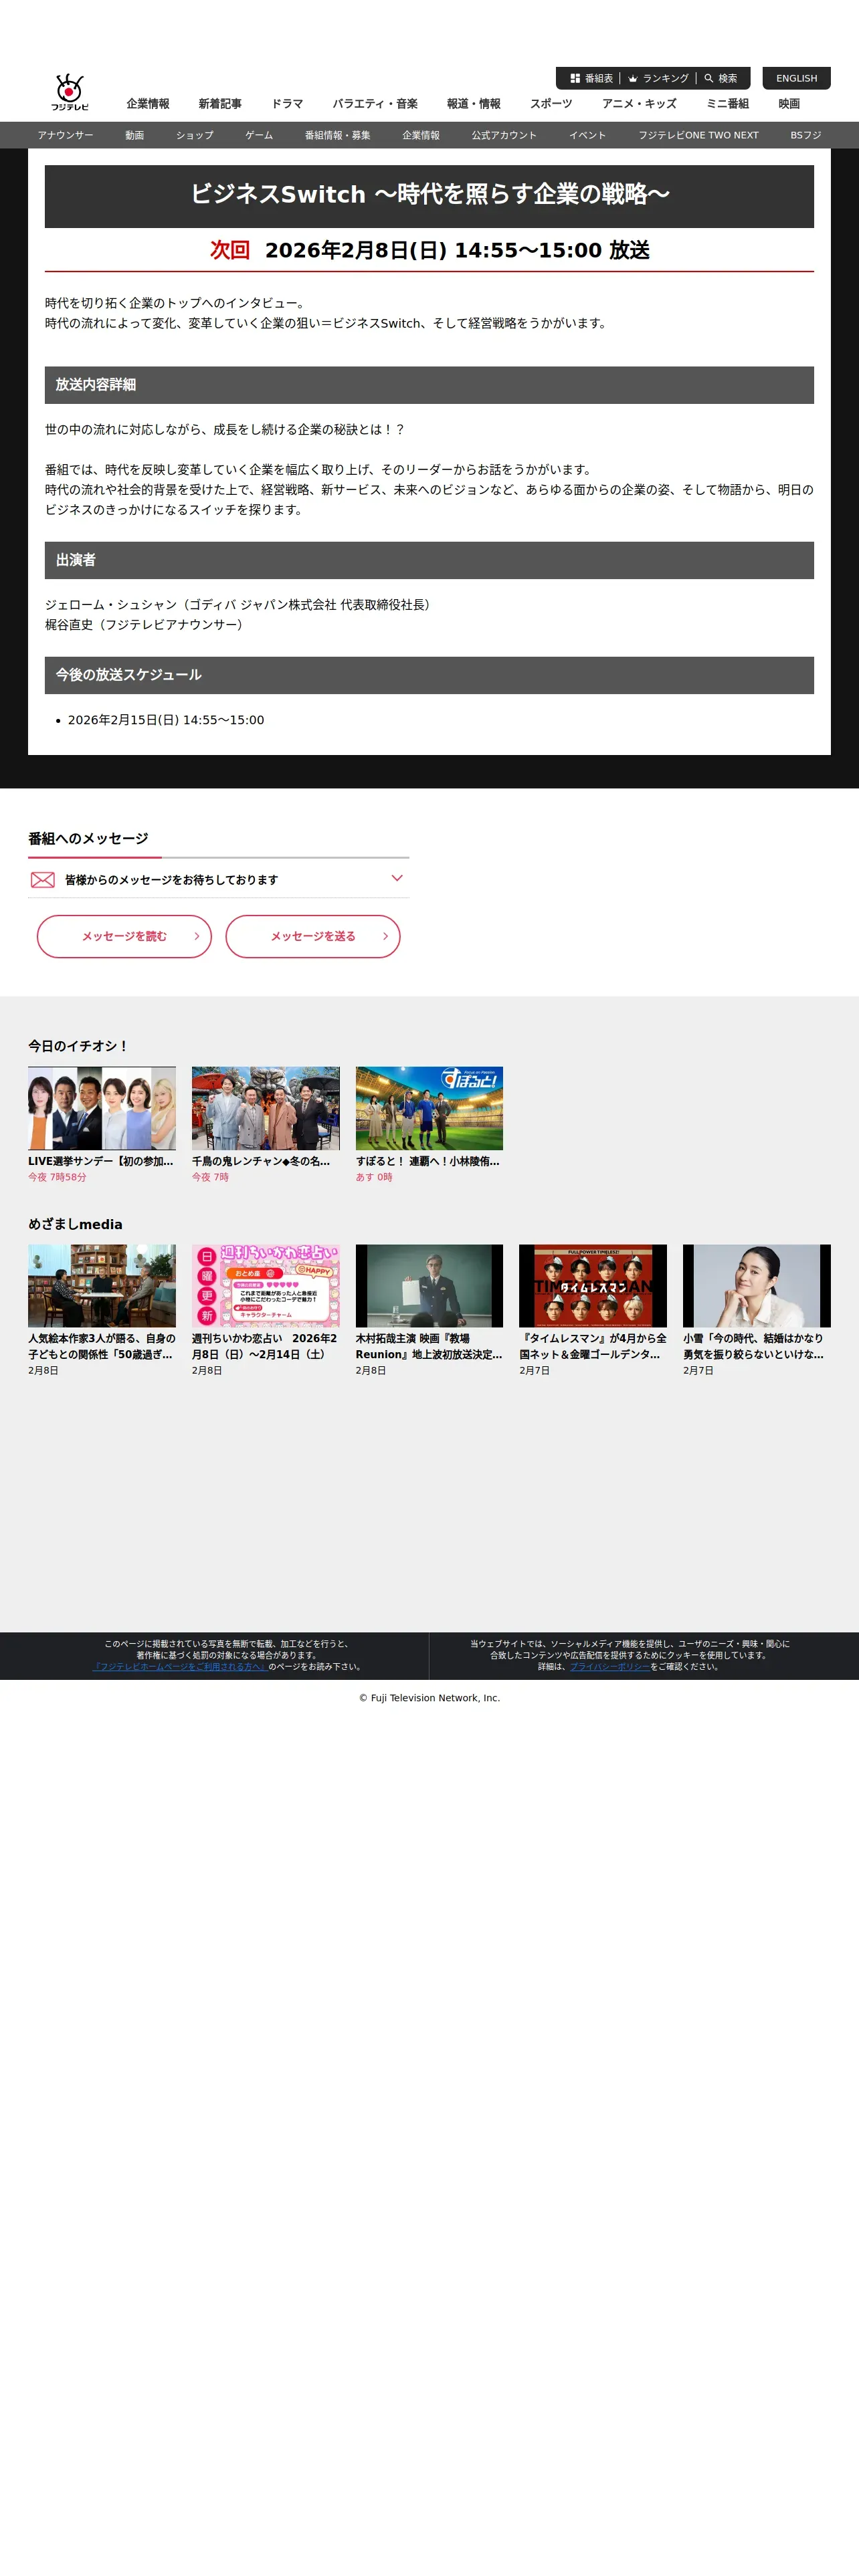Open the 新着記事 menu item

[x=220, y=104]
